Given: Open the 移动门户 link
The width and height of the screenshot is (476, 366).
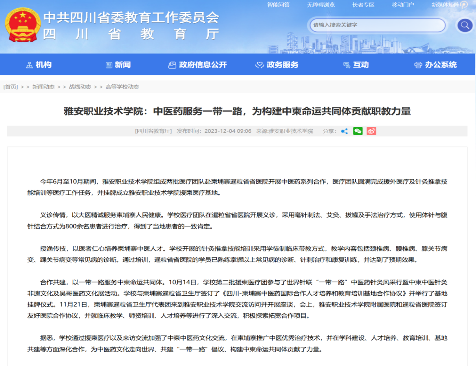Looking at the screenshot, I should coord(403,5).
